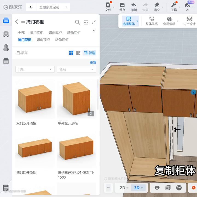This screenshot has height=197, width=197.
Task: Click the 整体风格 tool
Action: point(152,21)
